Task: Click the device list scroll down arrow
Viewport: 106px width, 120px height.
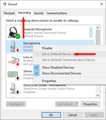Action: tap(98, 95)
